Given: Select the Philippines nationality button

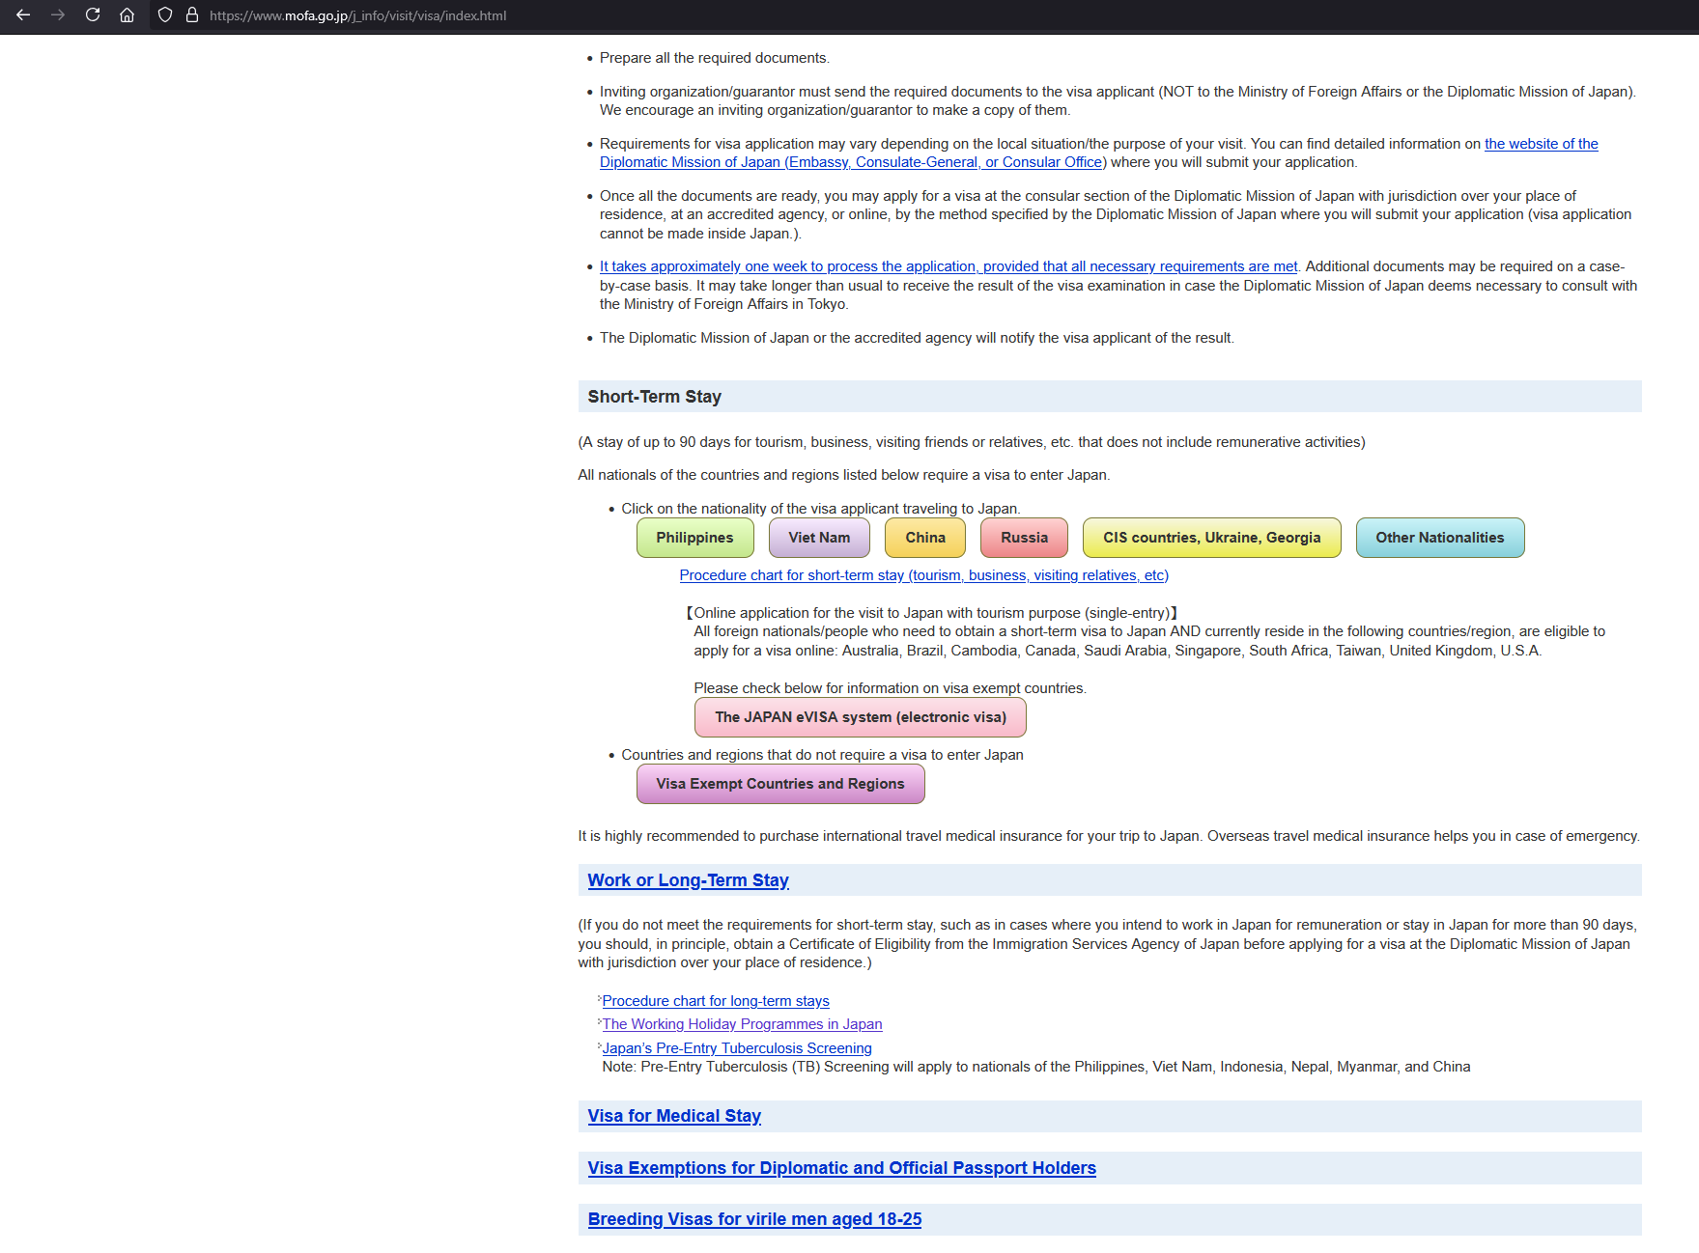Looking at the screenshot, I should pyautogui.click(x=694, y=538).
